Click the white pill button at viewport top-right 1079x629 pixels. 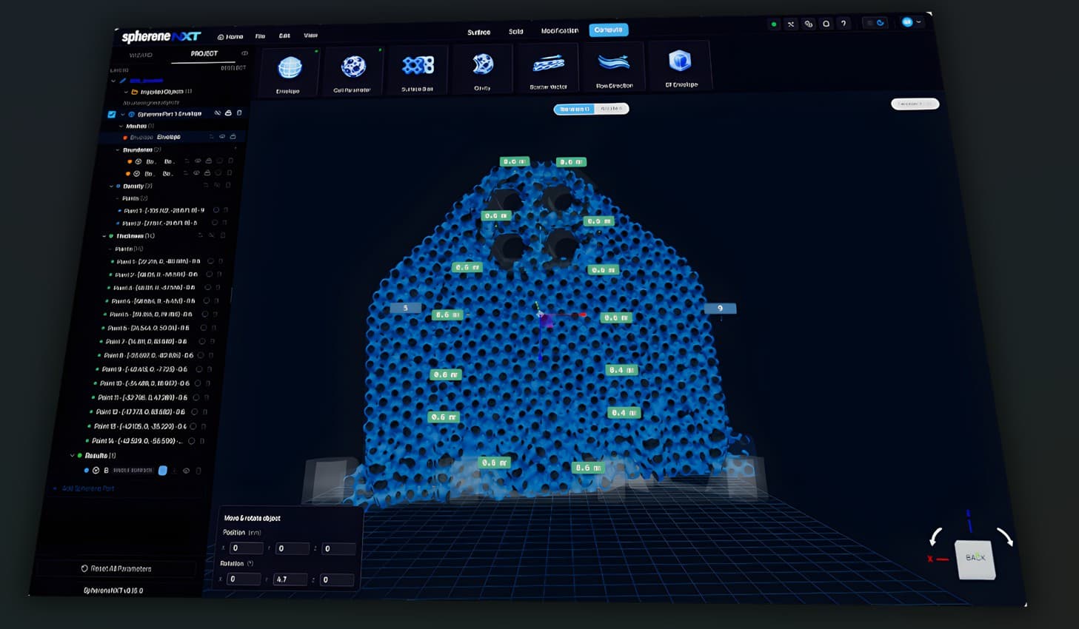915,104
